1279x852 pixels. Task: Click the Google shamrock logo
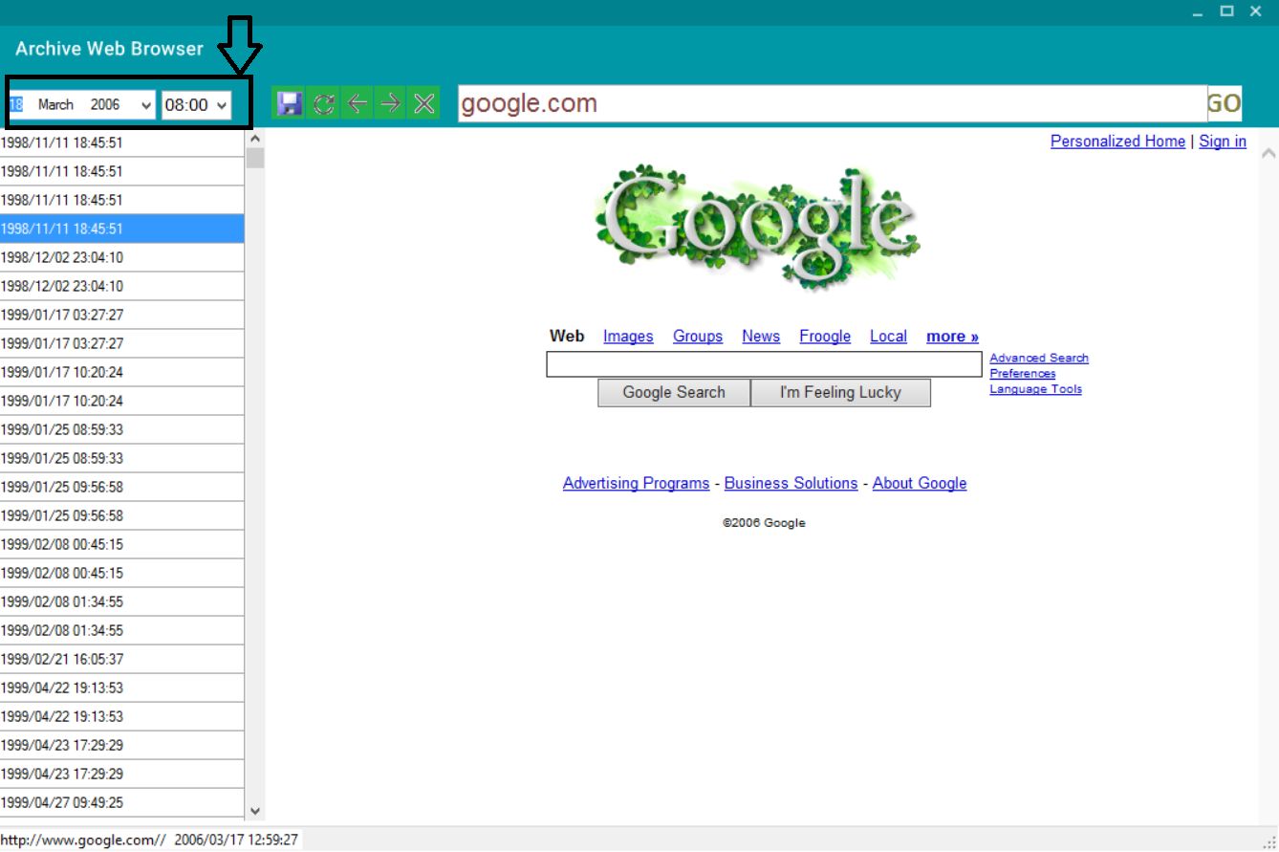(757, 228)
